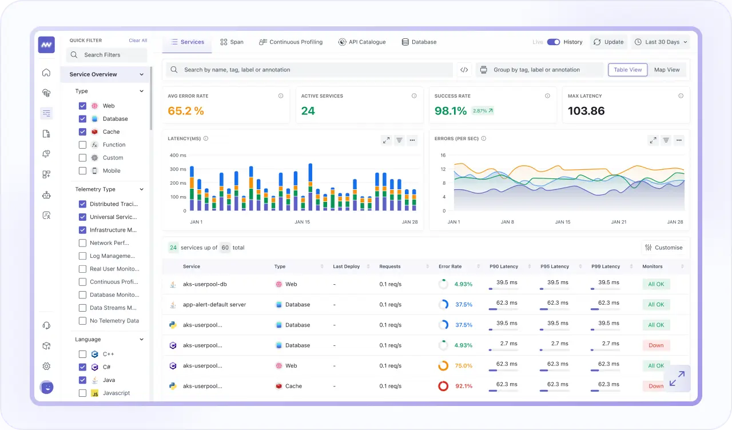Expand the Latency chart with the fullscreen arrows icon
The height and width of the screenshot is (430, 732).
point(386,140)
